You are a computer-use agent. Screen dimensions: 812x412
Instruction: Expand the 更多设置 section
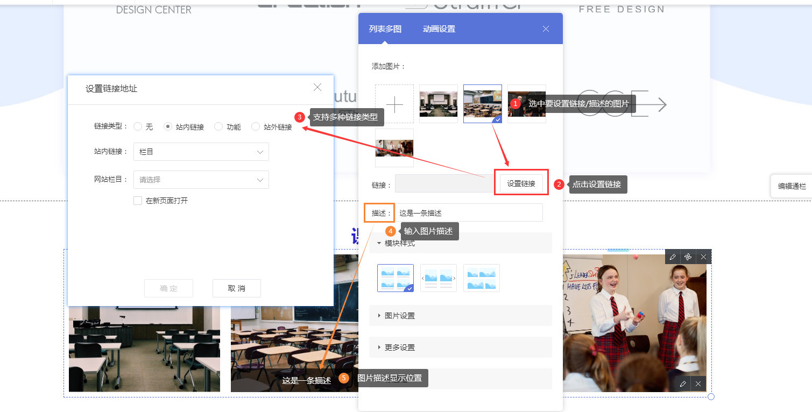pos(461,347)
